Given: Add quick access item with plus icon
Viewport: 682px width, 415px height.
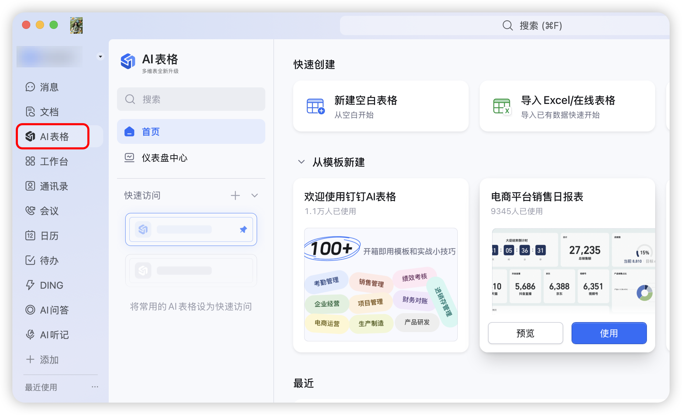Looking at the screenshot, I should pos(235,195).
